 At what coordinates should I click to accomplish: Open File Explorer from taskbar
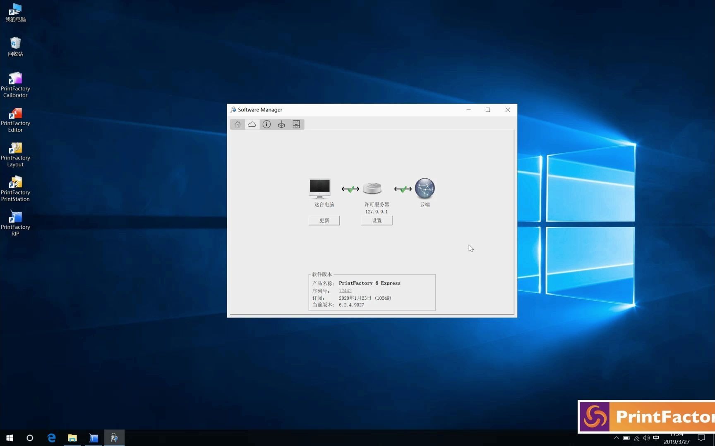(x=72, y=438)
